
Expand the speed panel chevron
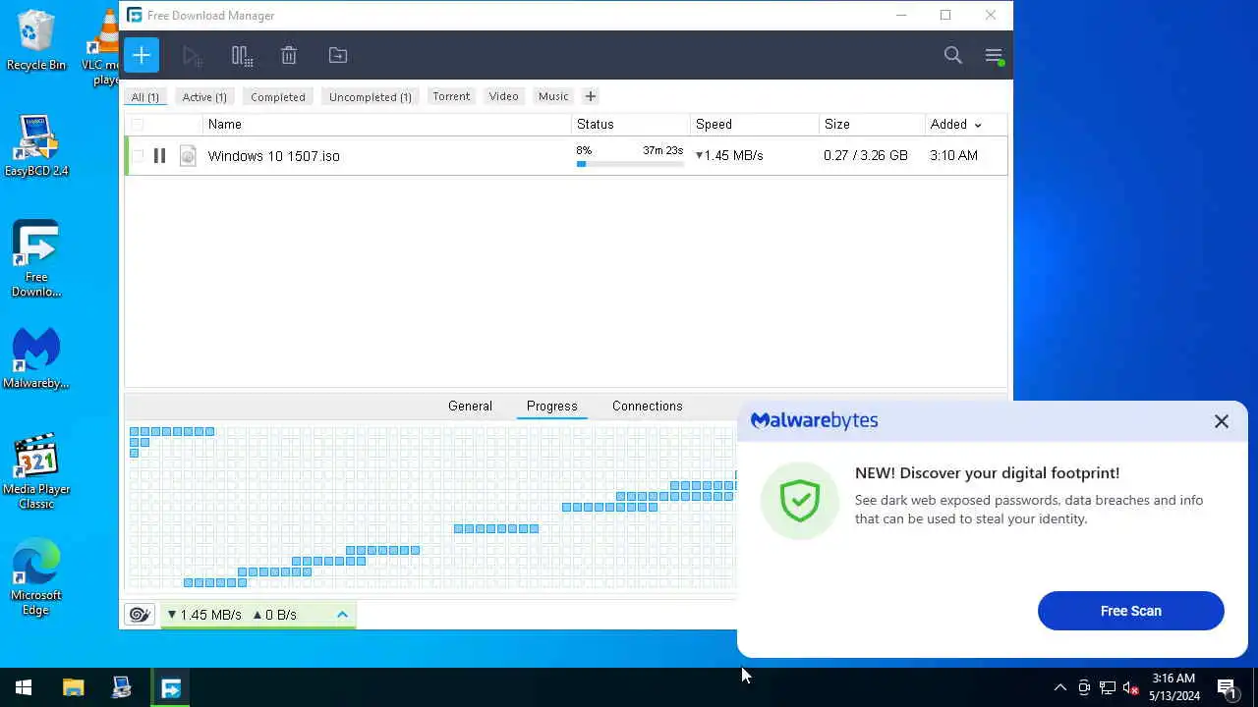[x=342, y=615]
